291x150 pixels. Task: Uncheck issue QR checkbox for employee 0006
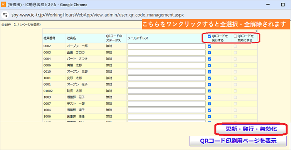(x=210, y=65)
